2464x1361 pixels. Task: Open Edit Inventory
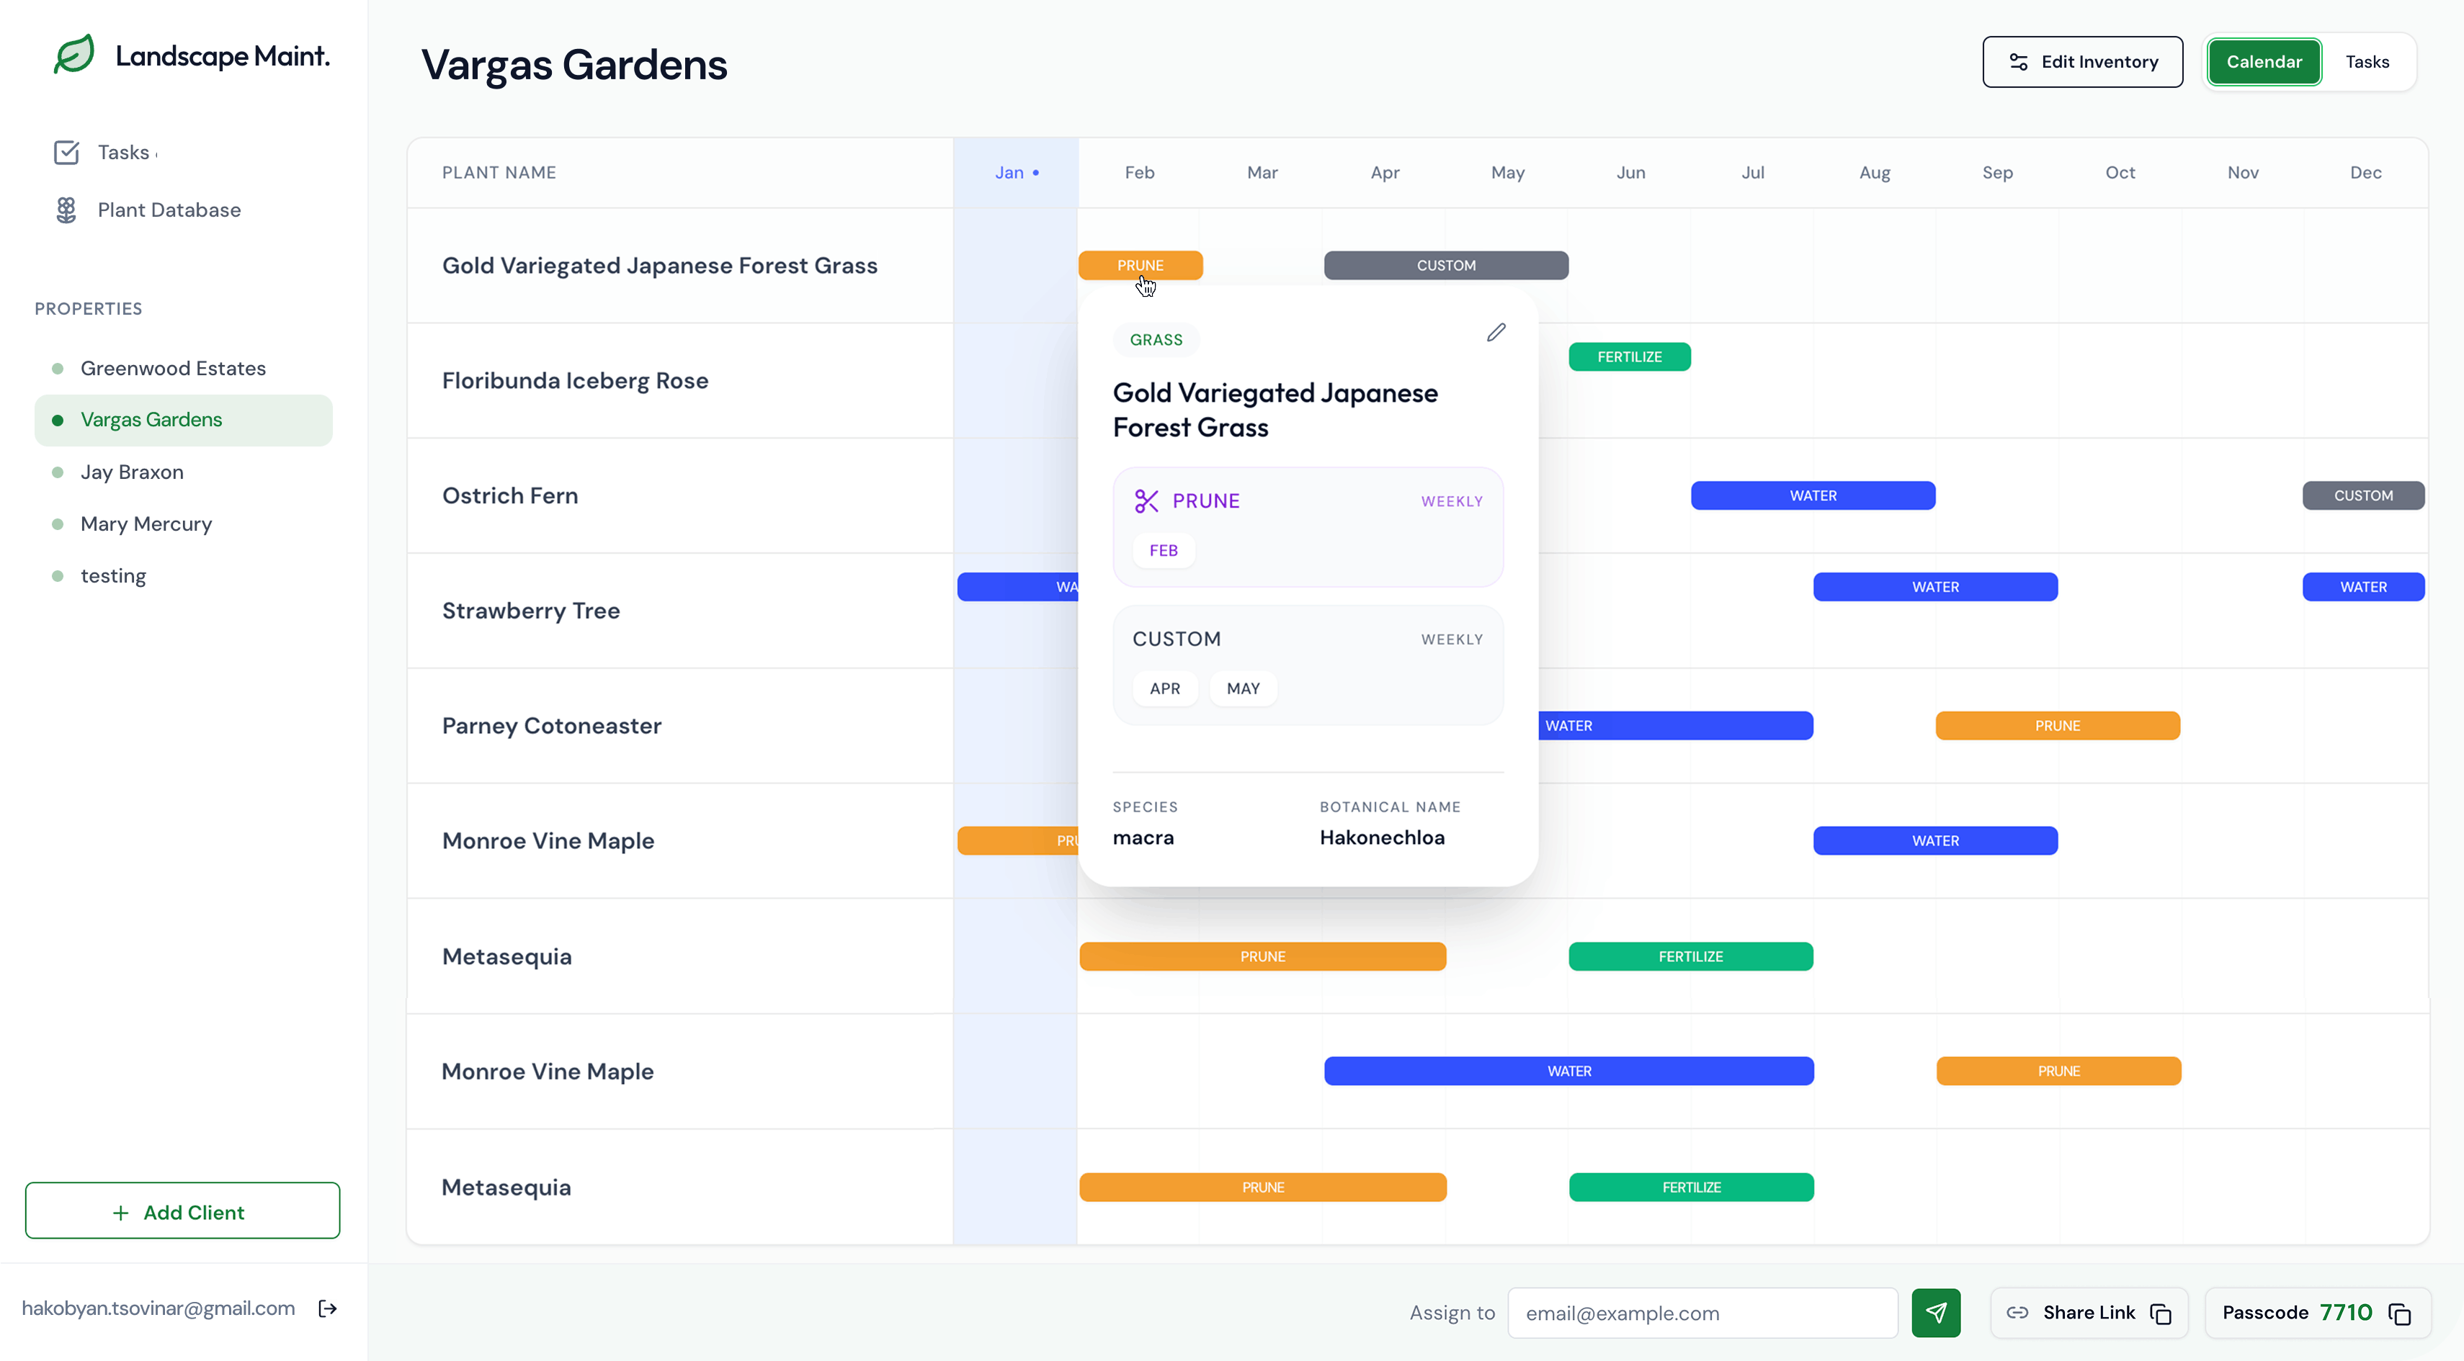(2082, 62)
